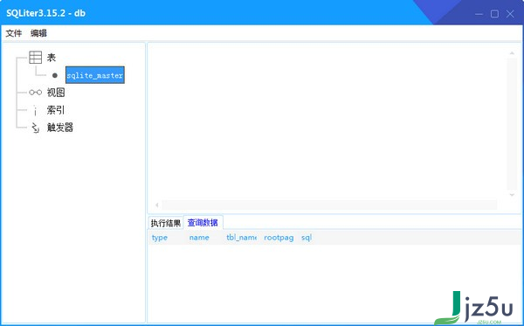Click the type column header

(x=160, y=238)
